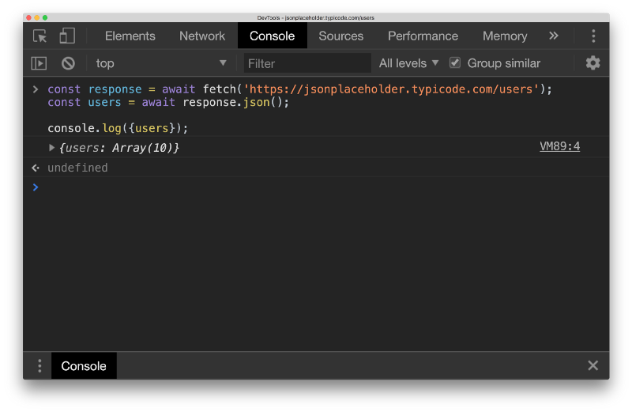Image resolution: width=632 pixels, height=412 pixels.
Task: Toggle the Group similar checkbox
Action: click(455, 63)
